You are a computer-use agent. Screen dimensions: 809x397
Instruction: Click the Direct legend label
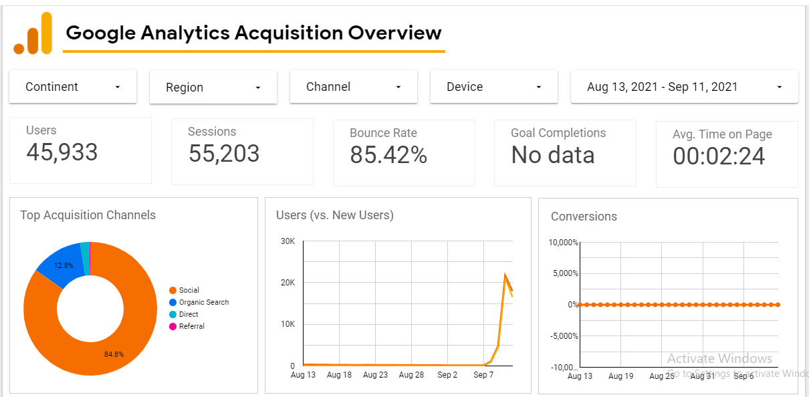pyautogui.click(x=189, y=314)
